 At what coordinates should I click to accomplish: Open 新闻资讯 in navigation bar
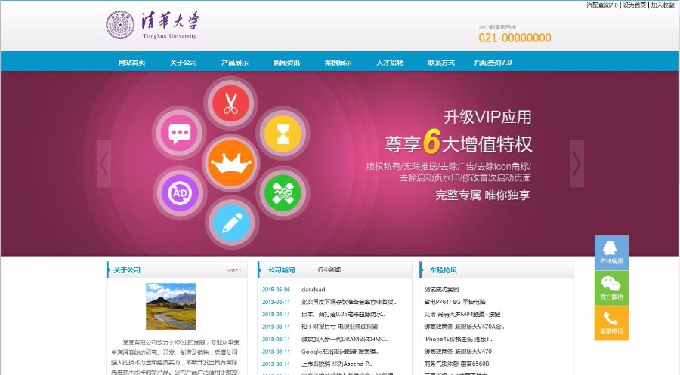[x=286, y=63]
